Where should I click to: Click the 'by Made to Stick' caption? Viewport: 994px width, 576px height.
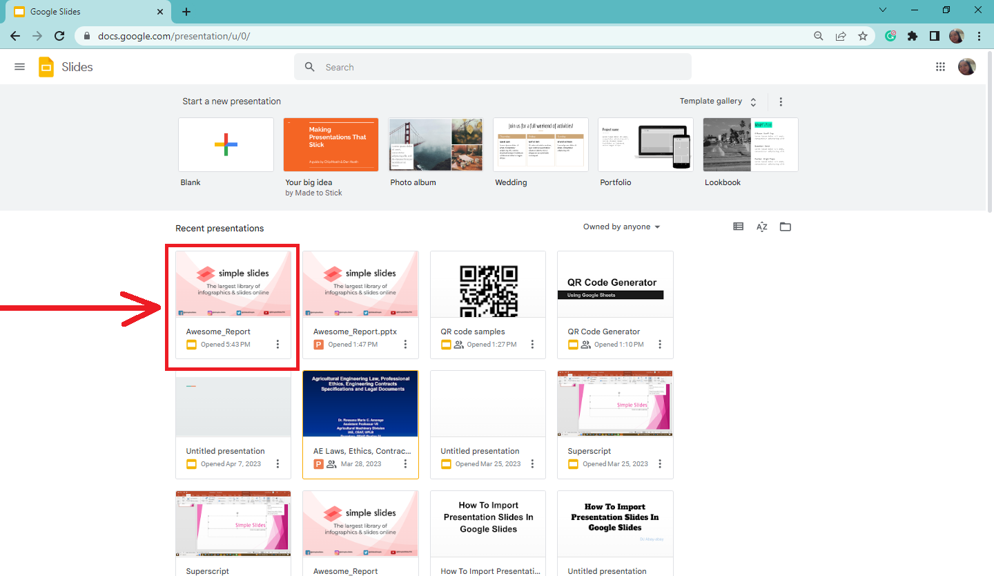(313, 193)
